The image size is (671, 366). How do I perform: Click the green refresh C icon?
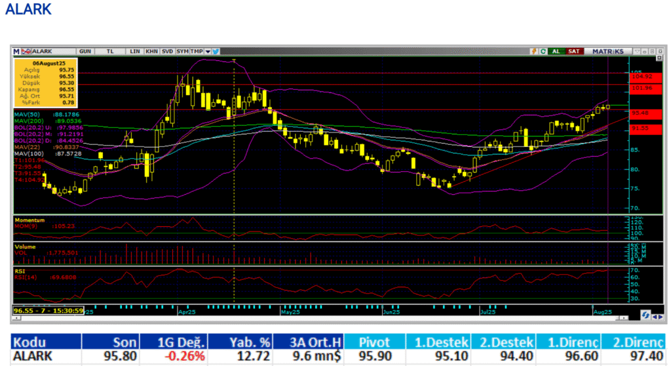[543, 51]
